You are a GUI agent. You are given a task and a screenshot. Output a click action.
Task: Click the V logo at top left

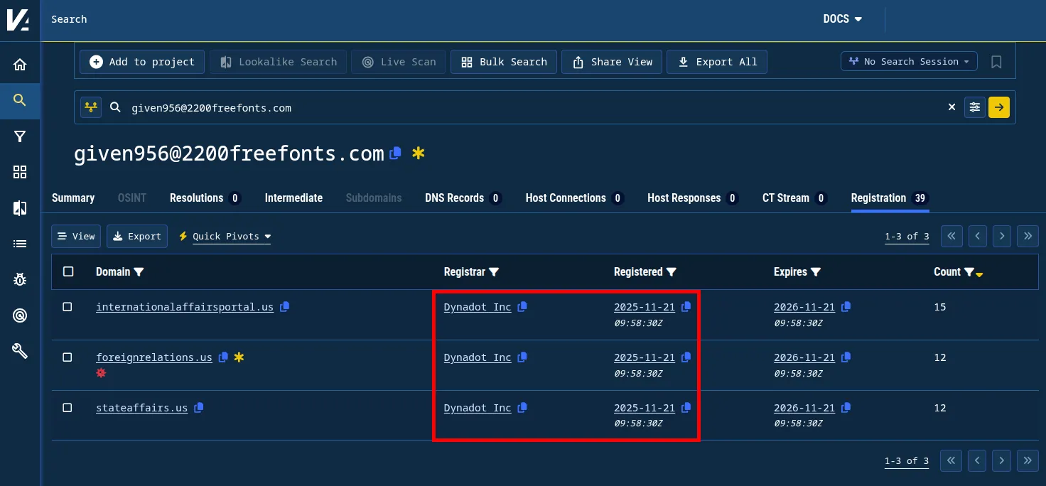point(18,20)
